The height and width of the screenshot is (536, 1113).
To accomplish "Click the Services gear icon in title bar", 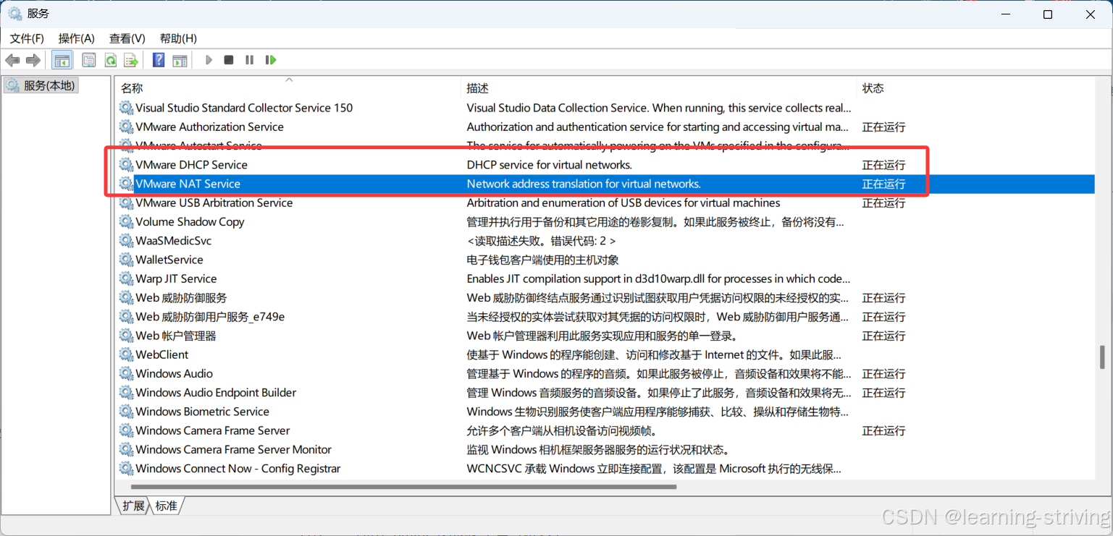I will tap(14, 14).
